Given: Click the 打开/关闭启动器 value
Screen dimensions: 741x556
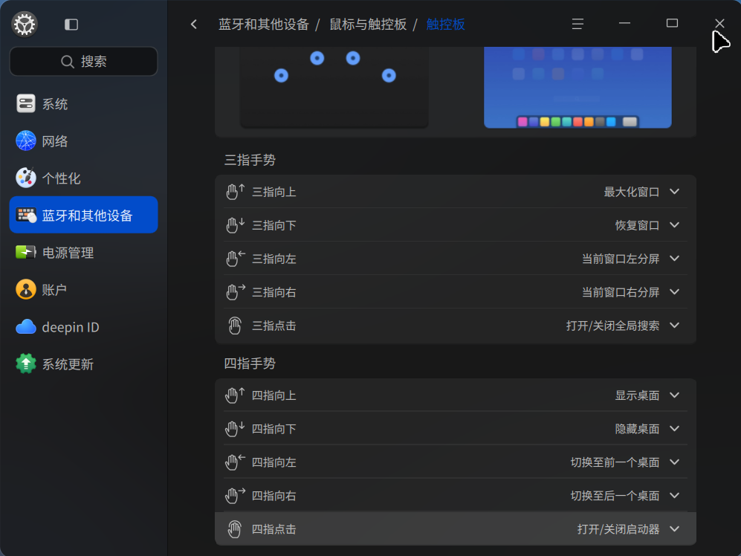Looking at the screenshot, I should [618, 529].
